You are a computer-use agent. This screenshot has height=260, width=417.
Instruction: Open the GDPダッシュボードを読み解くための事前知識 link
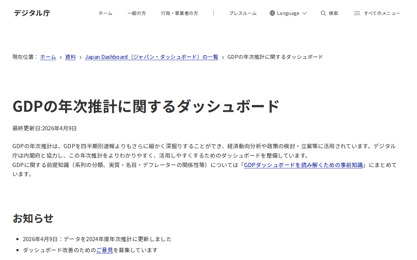tap(303, 165)
